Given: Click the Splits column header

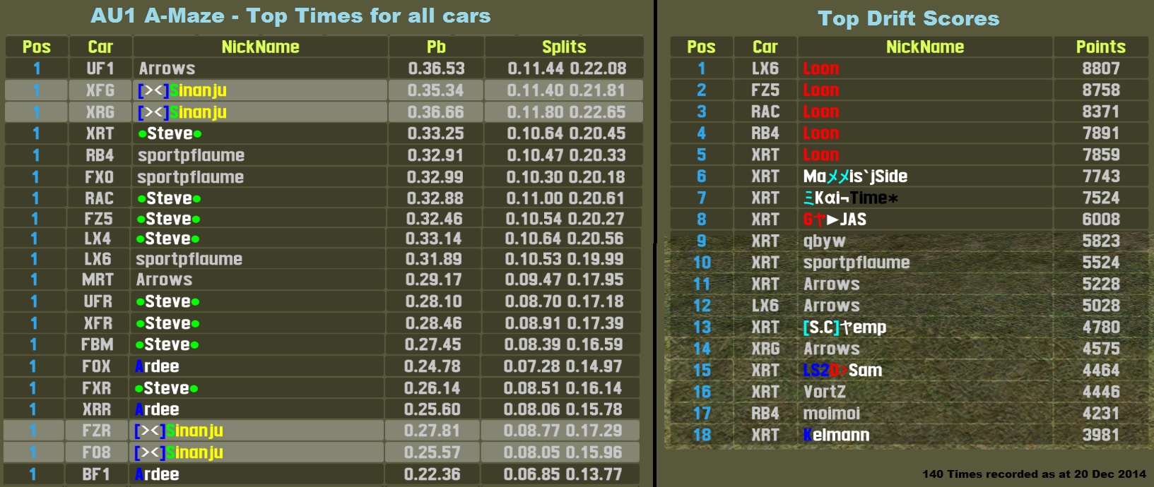Looking at the screenshot, I should [x=563, y=47].
